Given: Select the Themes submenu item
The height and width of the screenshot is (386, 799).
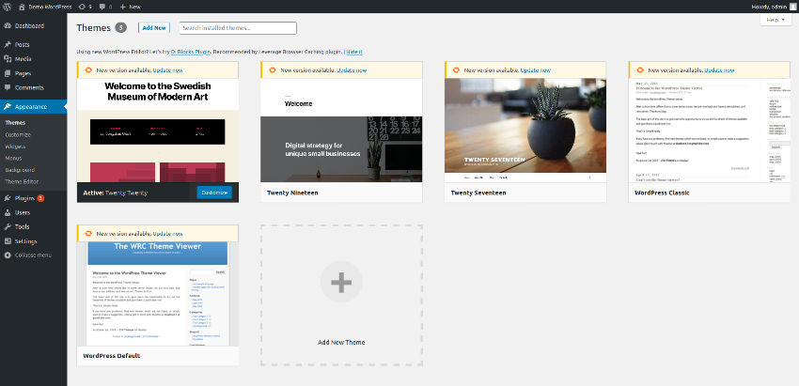Looking at the screenshot, I should tap(15, 123).
